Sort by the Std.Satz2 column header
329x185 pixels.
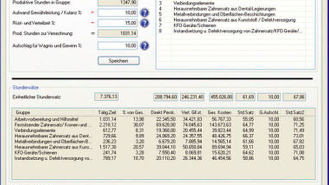coord(298,112)
